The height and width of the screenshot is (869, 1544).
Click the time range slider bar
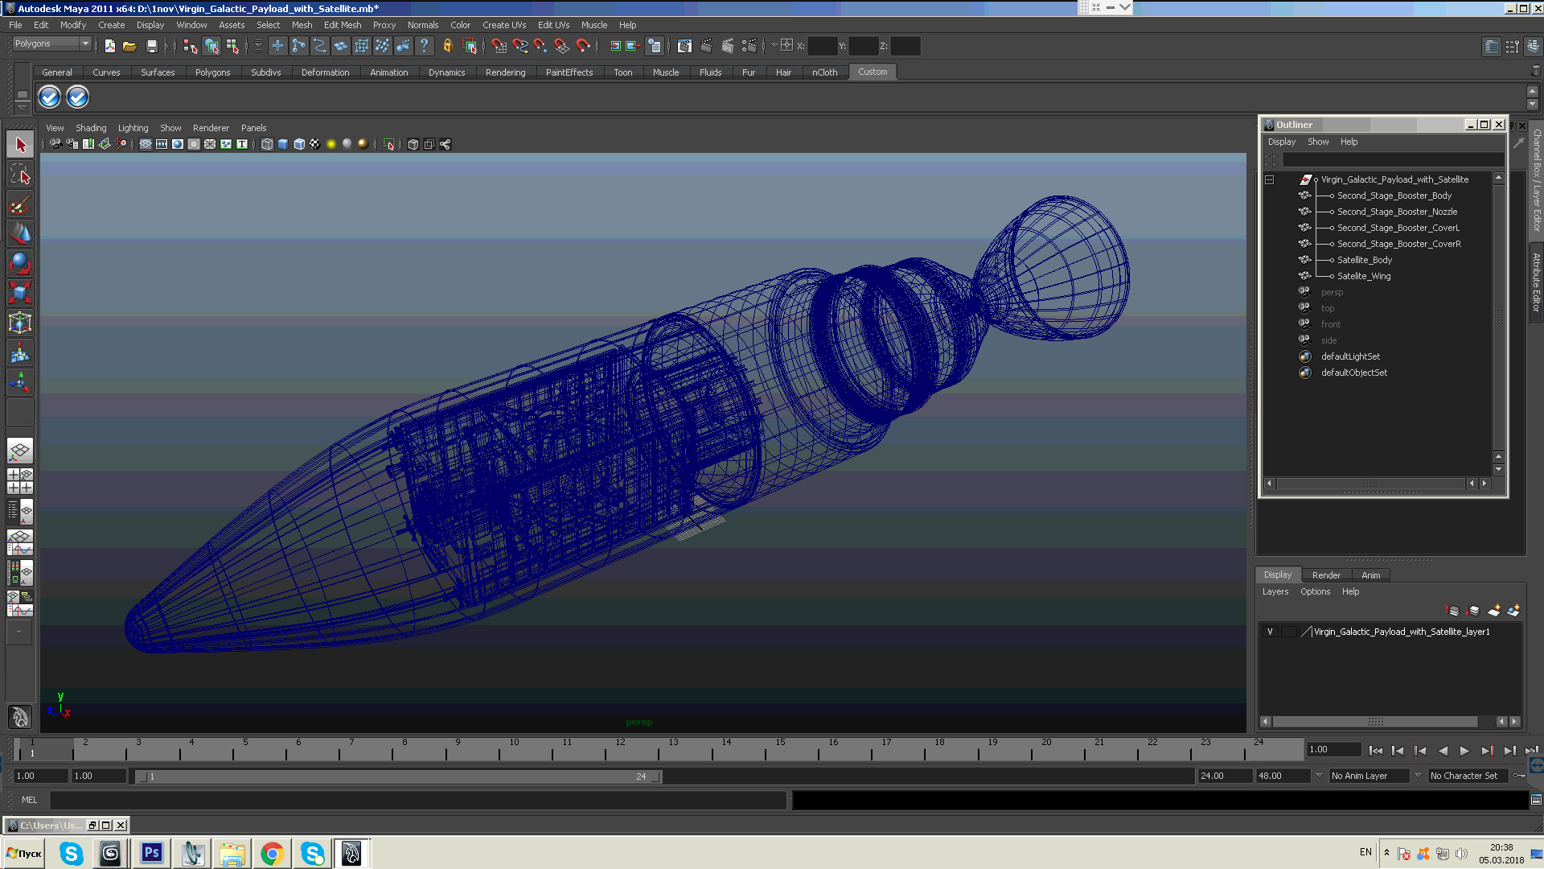click(400, 776)
